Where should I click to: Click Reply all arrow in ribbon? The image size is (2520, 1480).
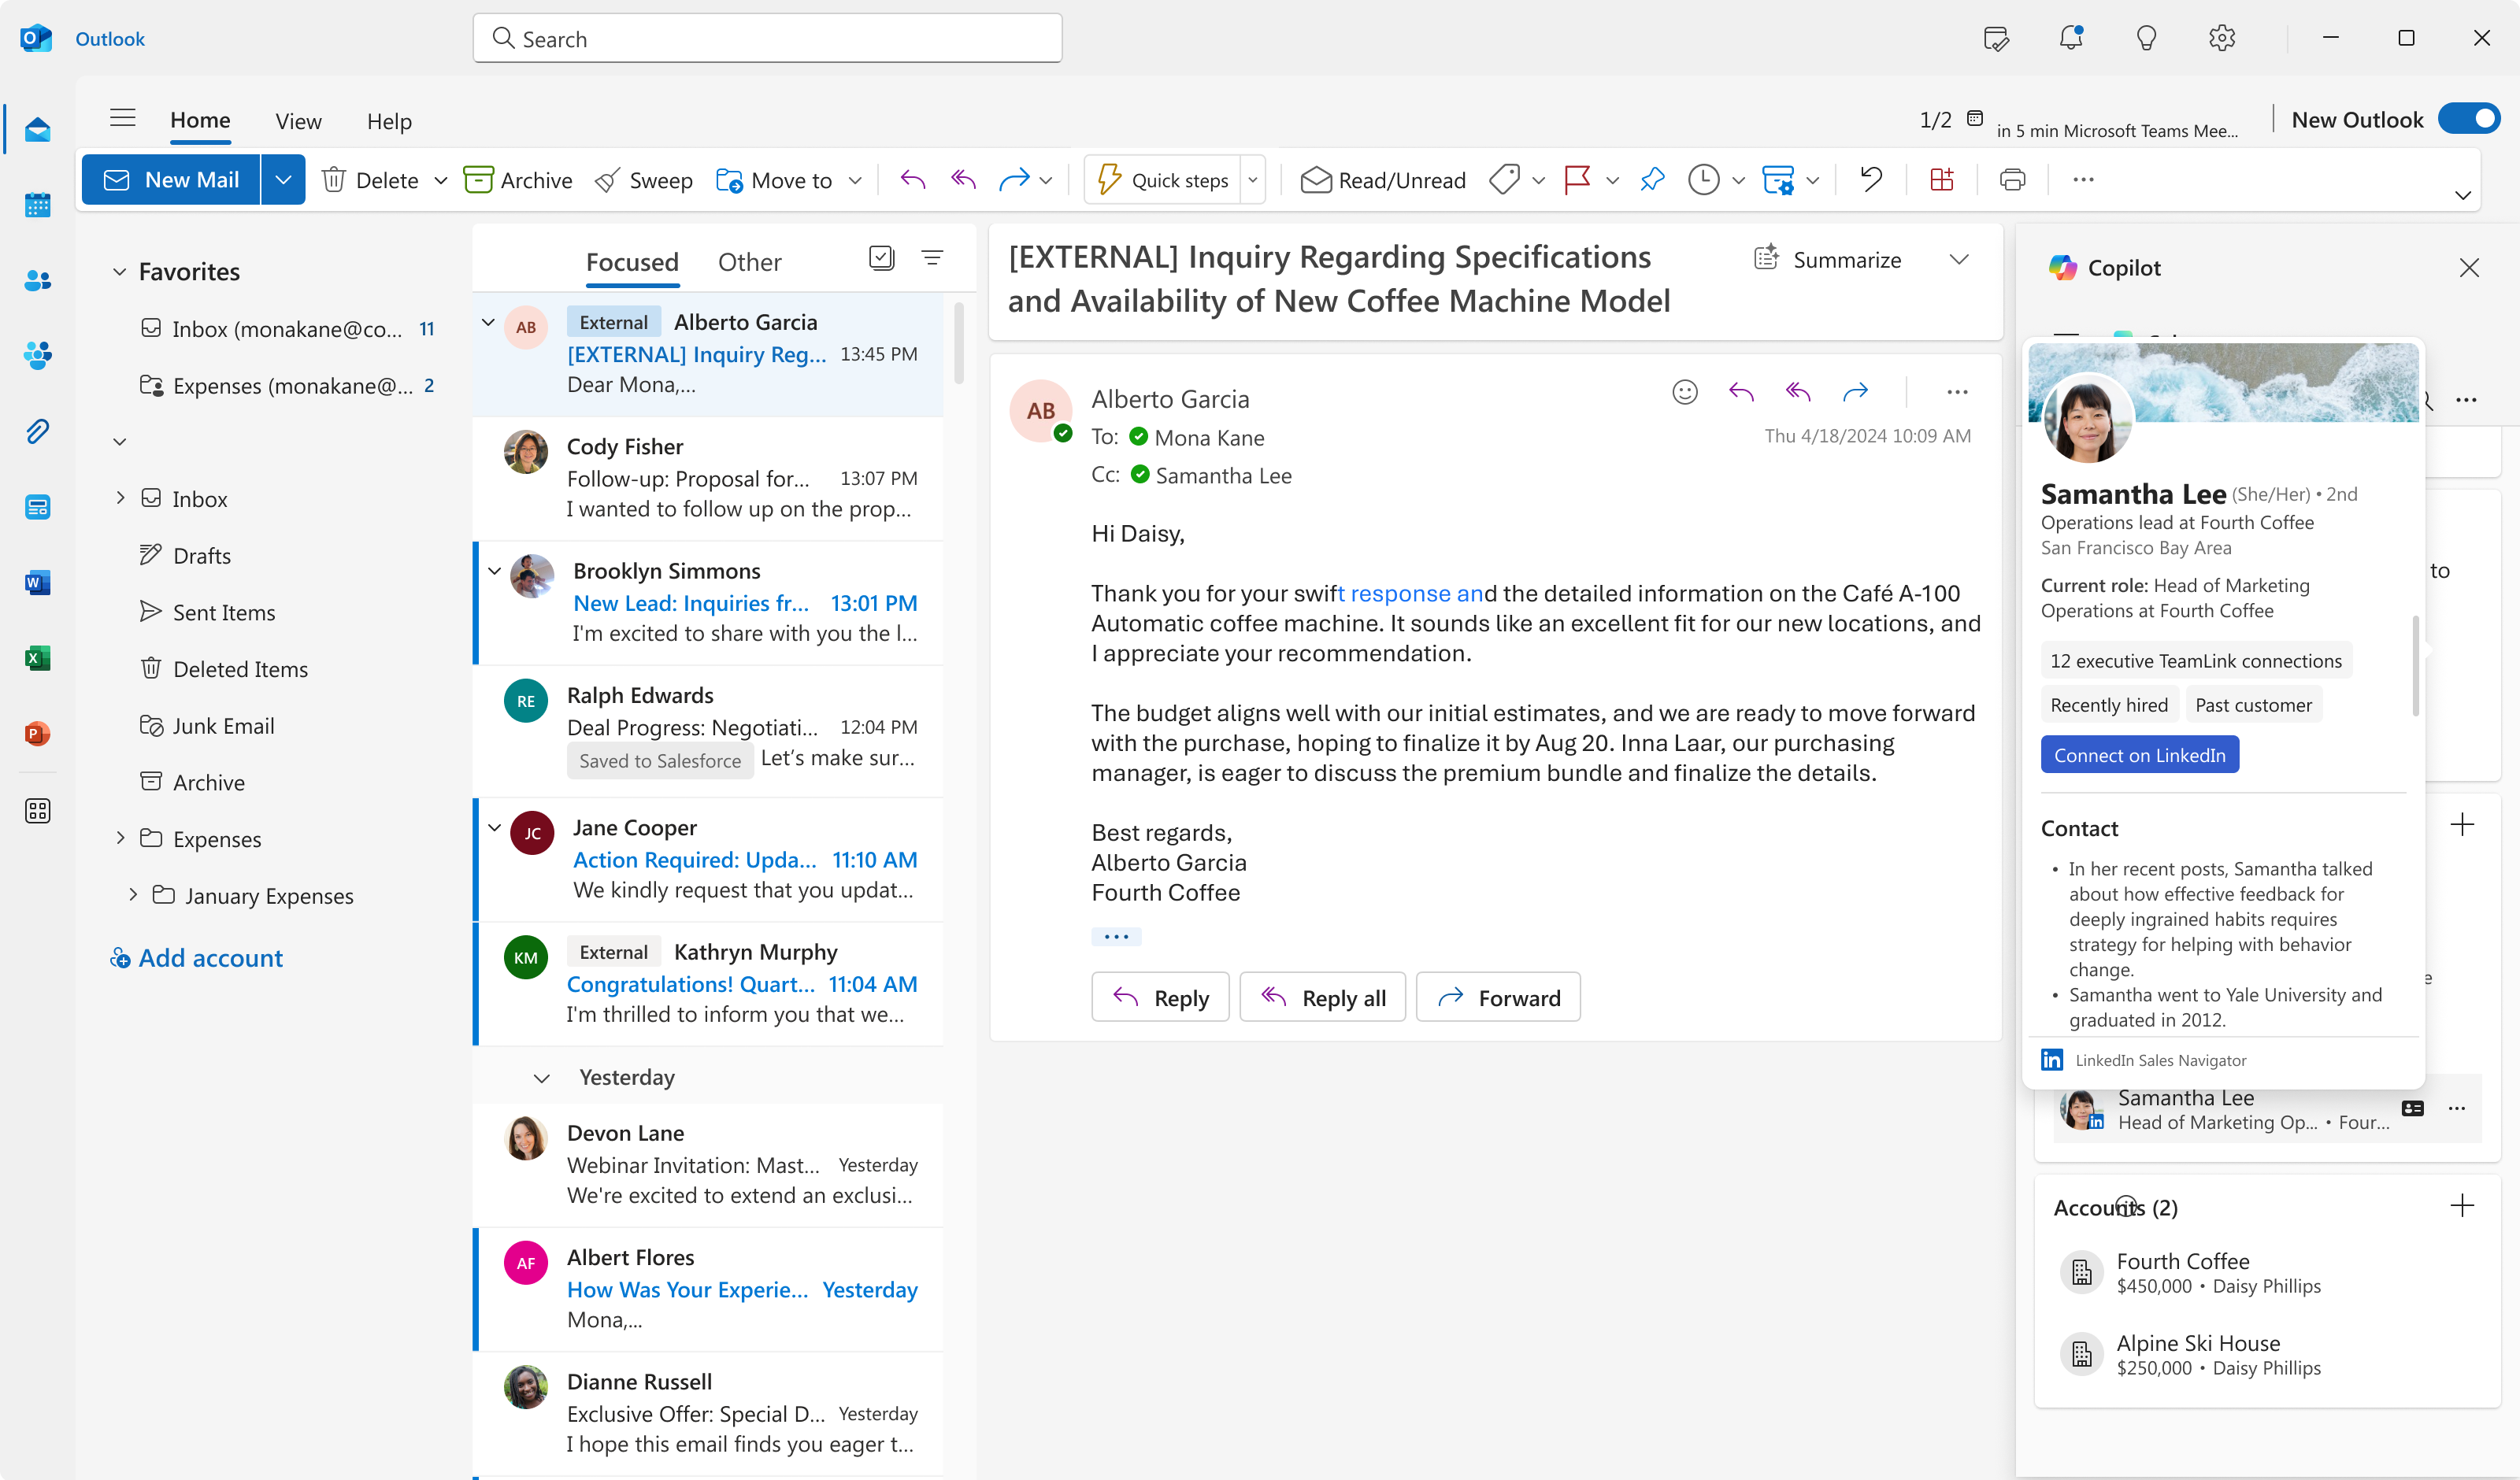point(963,180)
